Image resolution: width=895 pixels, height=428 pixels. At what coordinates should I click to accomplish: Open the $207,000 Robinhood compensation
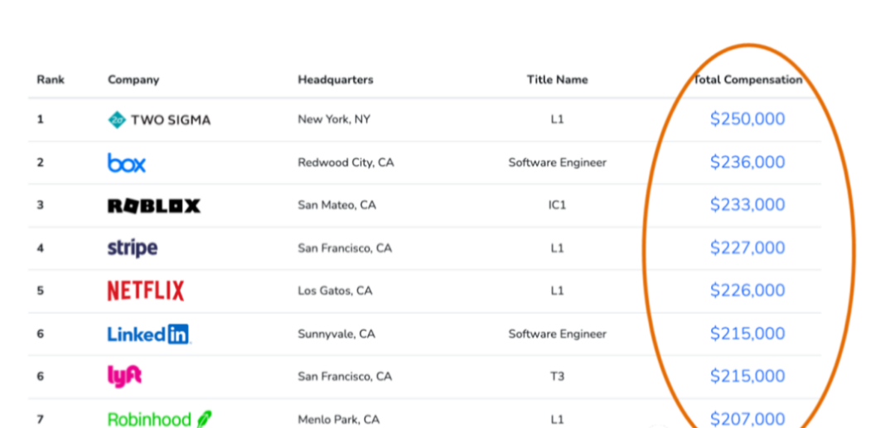(747, 420)
